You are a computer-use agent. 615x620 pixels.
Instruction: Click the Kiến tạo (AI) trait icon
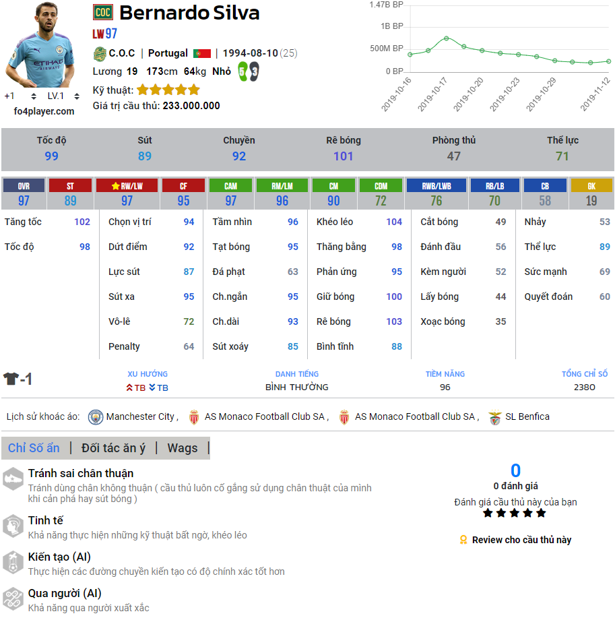click(13, 563)
